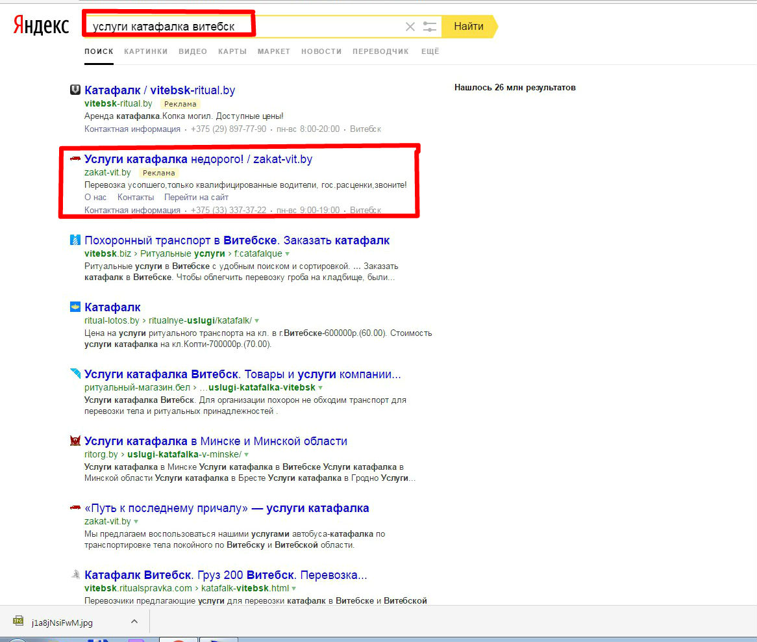Viewport: 757px width, 642px height.
Task: Expand options arrow next to ritualnye-uslugi/katafalk/
Action: (x=257, y=321)
